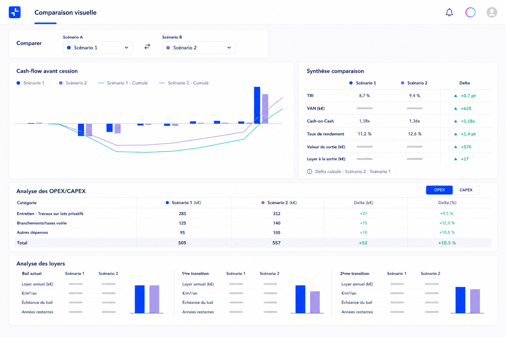This screenshot has width=506, height=337.
Task: Open the Scénario B dropdown
Action: 199,47
